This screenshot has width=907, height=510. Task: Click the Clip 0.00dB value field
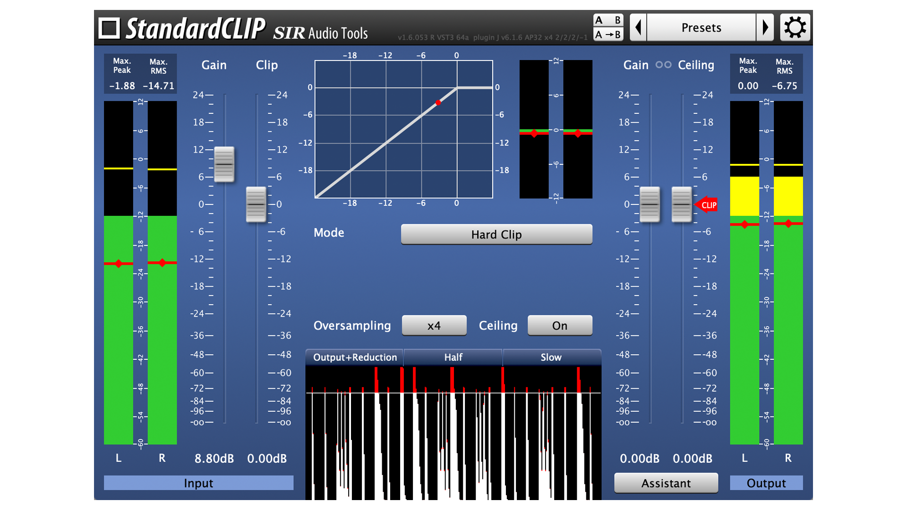267,459
